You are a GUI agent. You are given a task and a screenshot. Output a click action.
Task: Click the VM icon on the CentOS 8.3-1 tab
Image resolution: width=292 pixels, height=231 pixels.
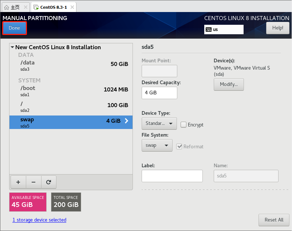[36, 7]
